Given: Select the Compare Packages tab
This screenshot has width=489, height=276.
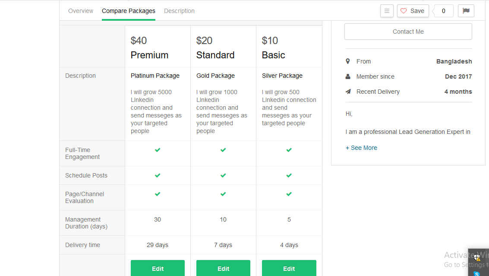Looking at the screenshot, I should pyautogui.click(x=128, y=11).
